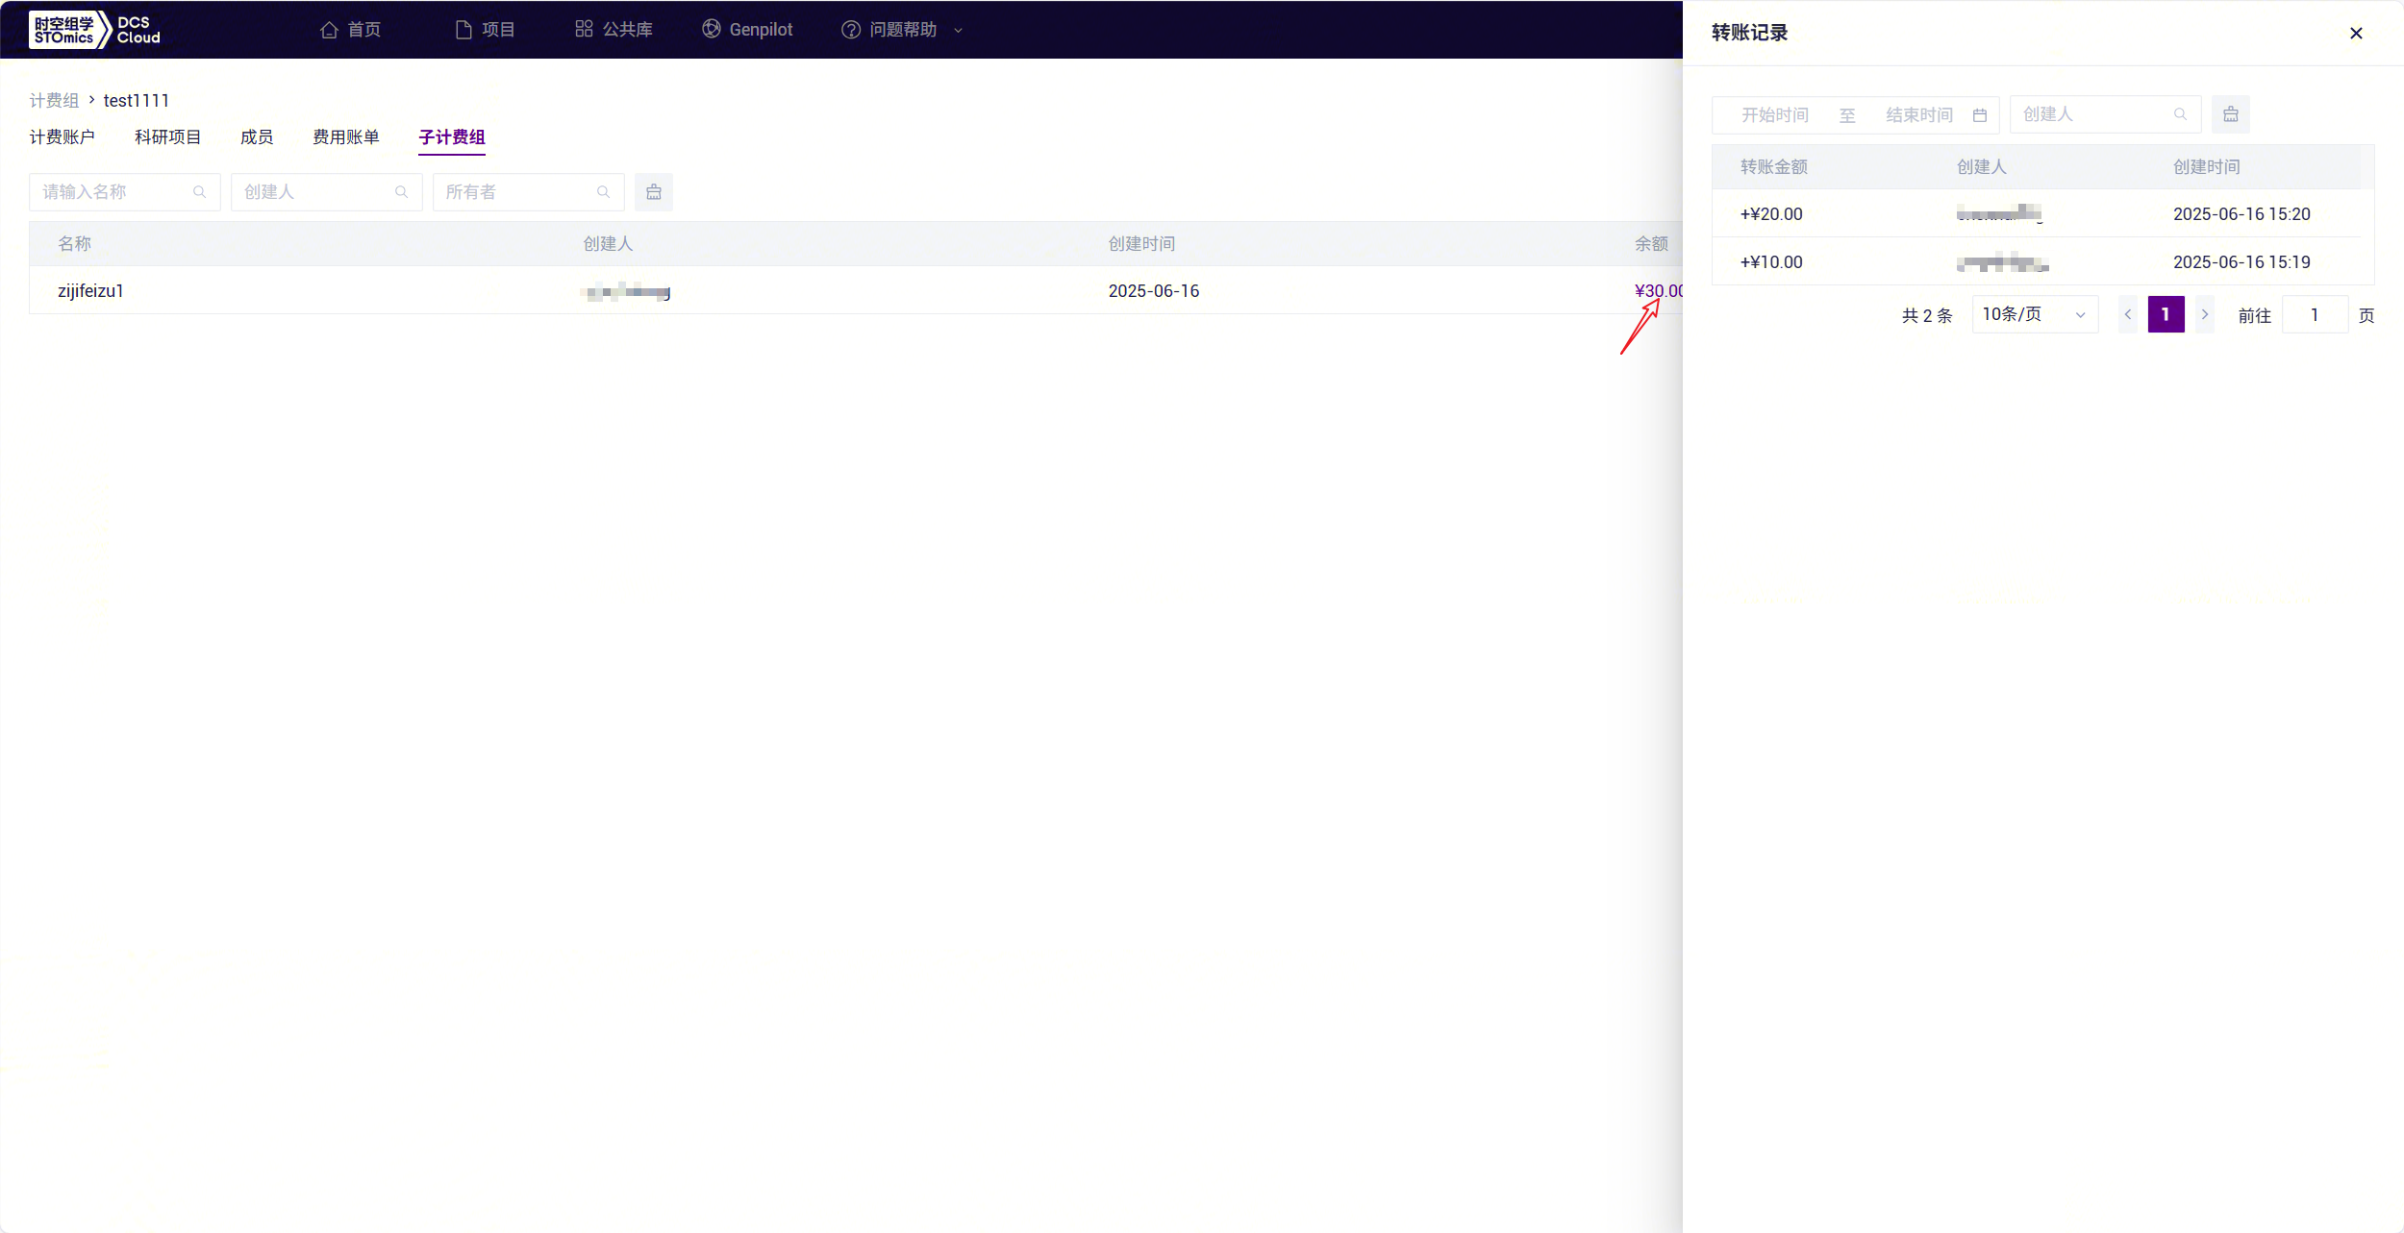Open the zijifeizu1 sub billing group
The image size is (2404, 1233).
90,290
